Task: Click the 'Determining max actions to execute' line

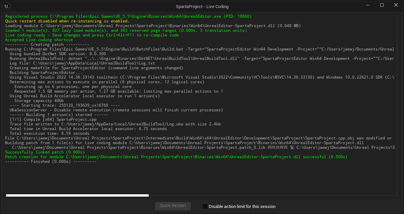Action: pyautogui.click(x=107, y=82)
